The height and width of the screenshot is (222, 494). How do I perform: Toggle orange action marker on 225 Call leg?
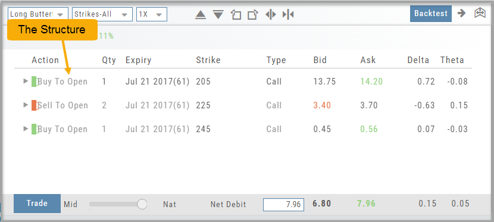tap(34, 105)
